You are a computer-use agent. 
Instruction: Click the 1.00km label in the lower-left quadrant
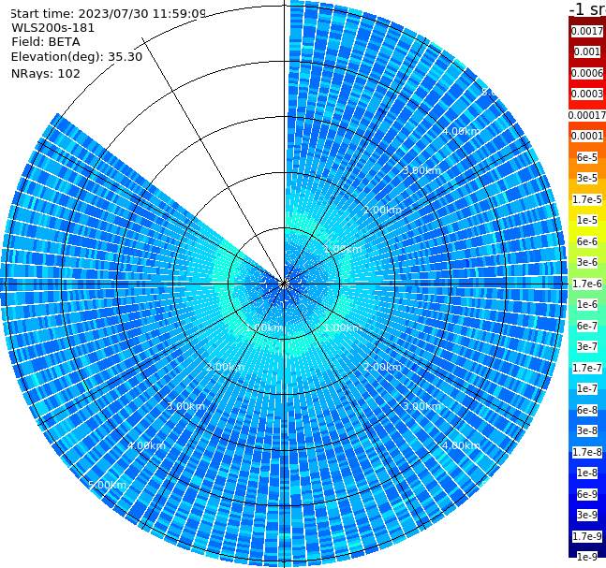264,328
